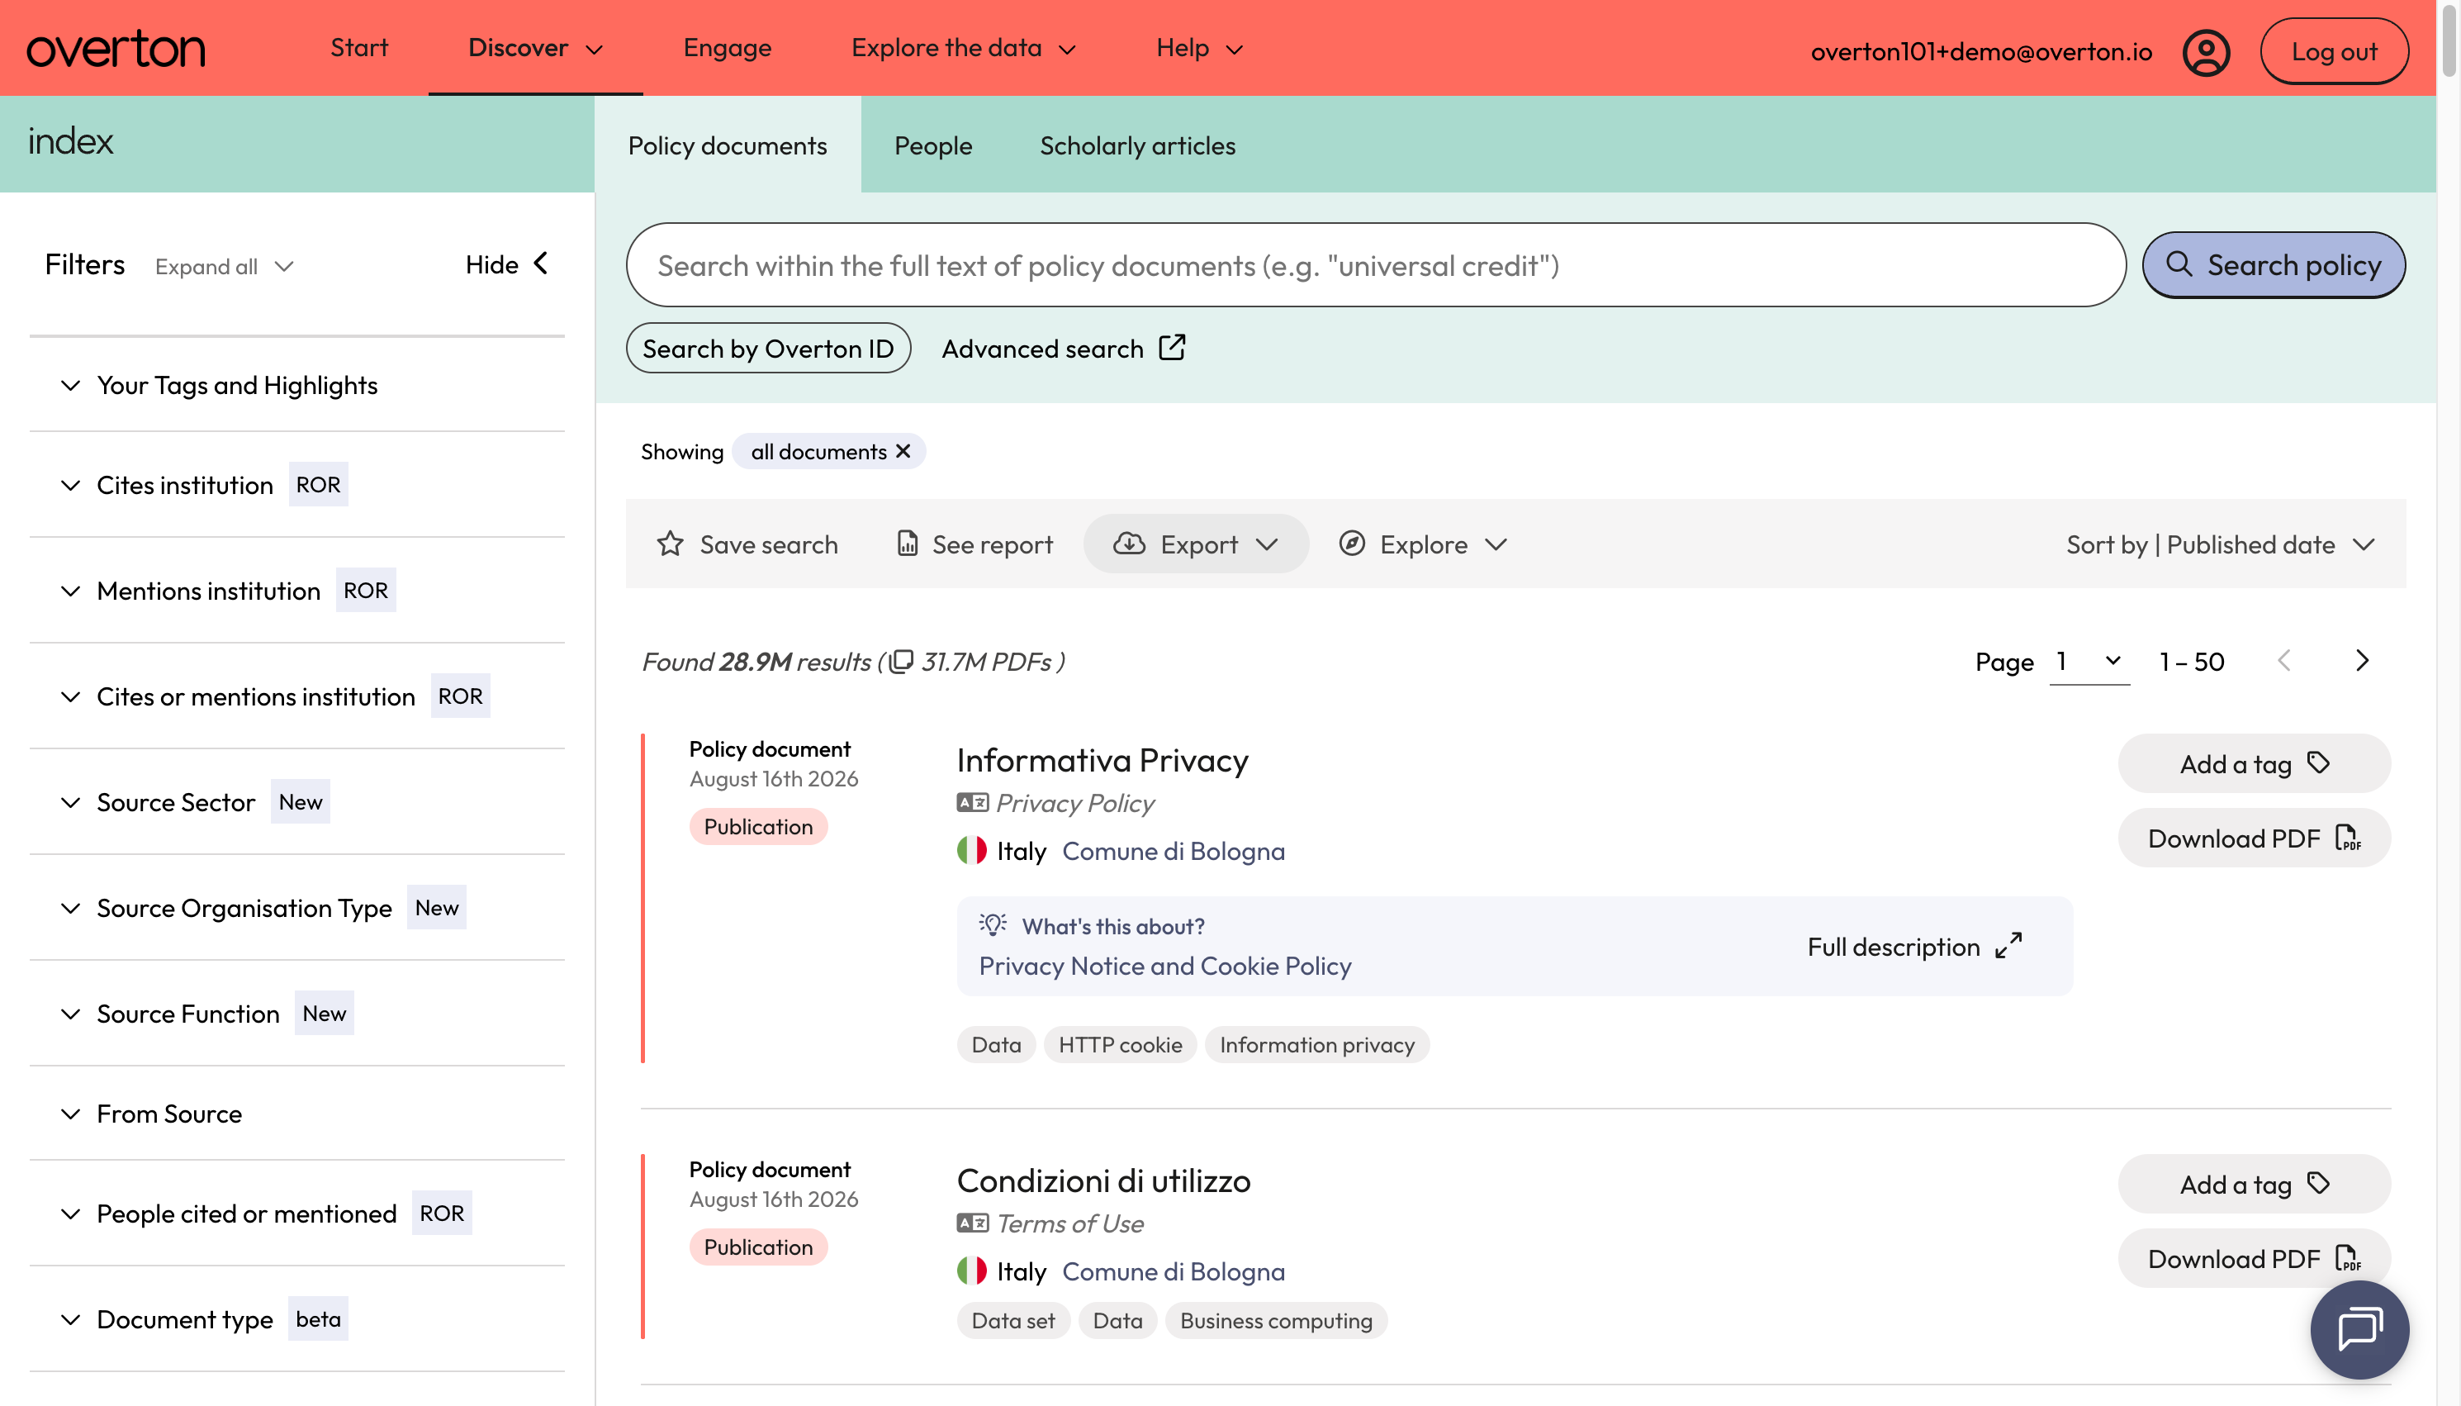This screenshot has width=2461, height=1406.
Task: Click the See report document icon
Action: tap(908, 544)
